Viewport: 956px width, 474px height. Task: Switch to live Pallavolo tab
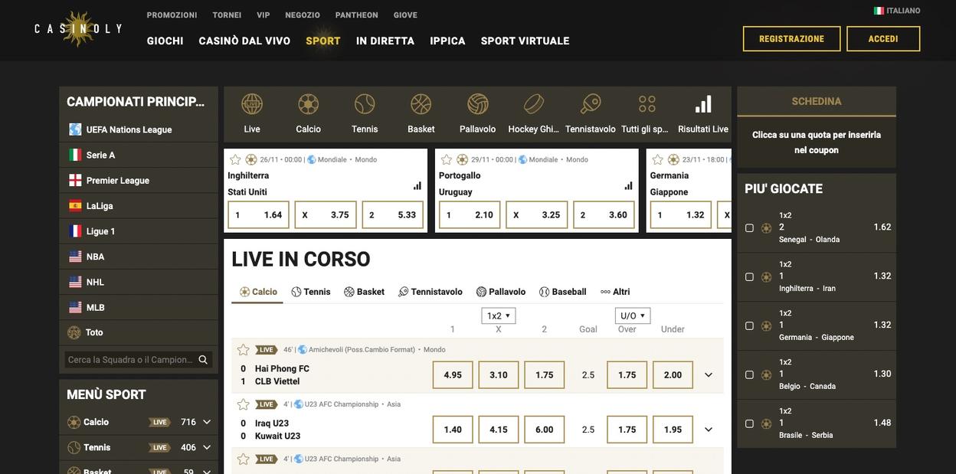click(x=501, y=292)
